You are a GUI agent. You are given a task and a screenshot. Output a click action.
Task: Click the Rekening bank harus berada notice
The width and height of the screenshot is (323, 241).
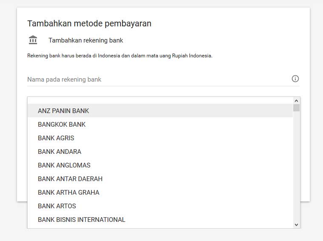click(120, 56)
